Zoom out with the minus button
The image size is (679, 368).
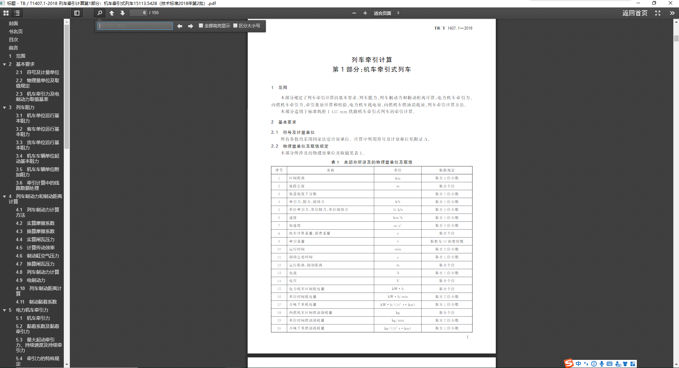[354, 13]
